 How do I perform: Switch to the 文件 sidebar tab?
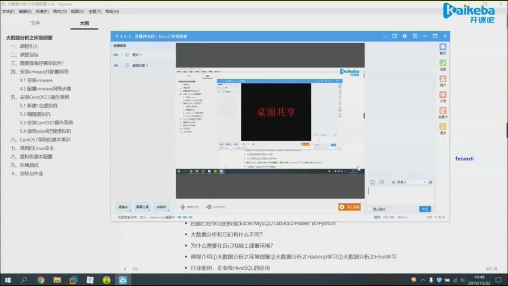[35, 23]
